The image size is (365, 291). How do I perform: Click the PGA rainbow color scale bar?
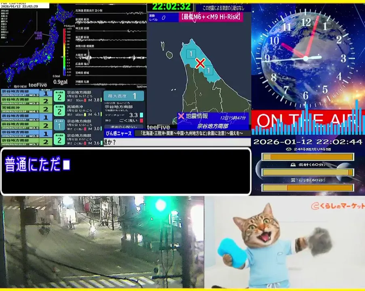64,52
